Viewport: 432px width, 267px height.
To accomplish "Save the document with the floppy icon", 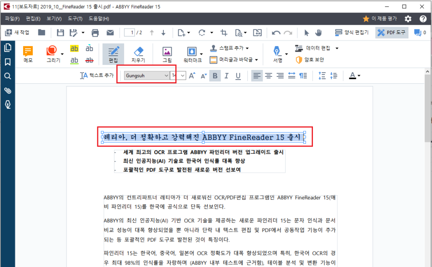I will pyautogui.click(x=60, y=33).
